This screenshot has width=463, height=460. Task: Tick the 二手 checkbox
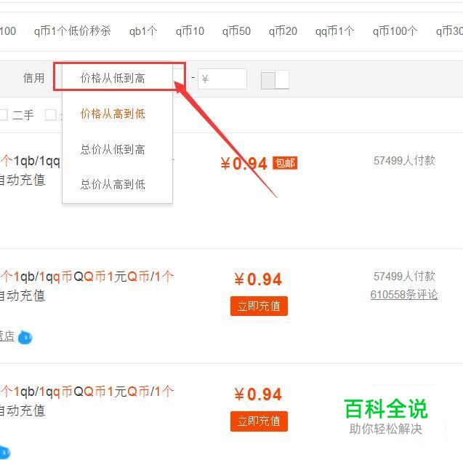point(4,115)
